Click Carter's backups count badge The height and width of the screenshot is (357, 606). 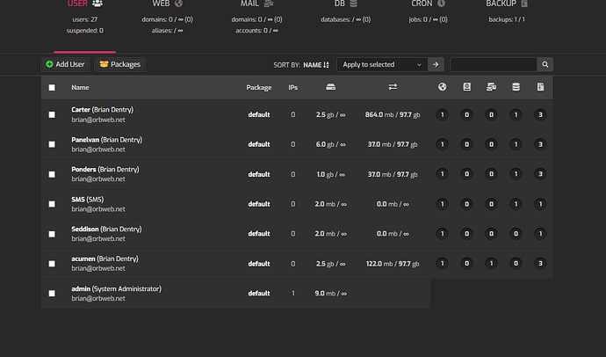pyautogui.click(x=540, y=115)
